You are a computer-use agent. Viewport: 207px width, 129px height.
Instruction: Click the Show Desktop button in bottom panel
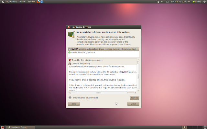click(2, 127)
